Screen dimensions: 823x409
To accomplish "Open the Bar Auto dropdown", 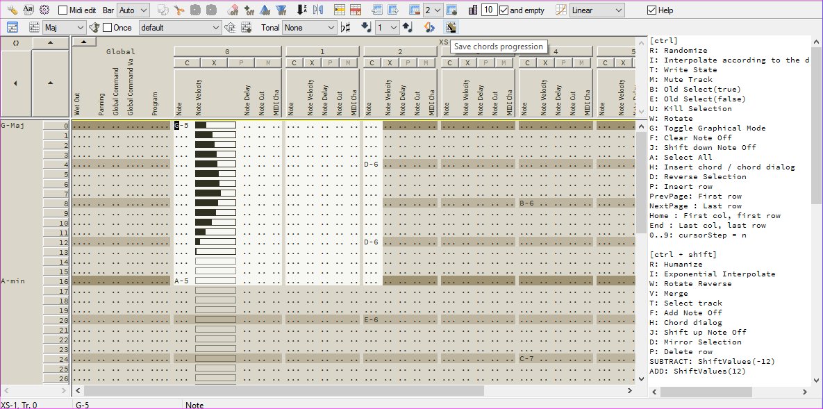I will 133,10.
